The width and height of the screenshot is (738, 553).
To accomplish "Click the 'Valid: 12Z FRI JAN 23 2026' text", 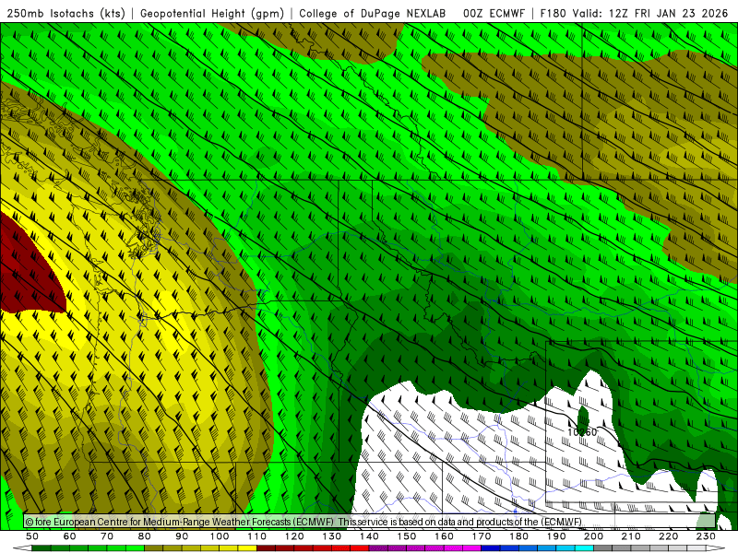I will pyautogui.click(x=651, y=13).
